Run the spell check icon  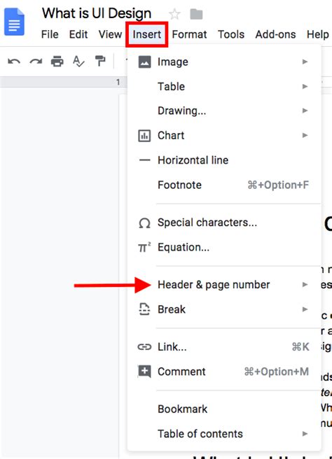78,62
